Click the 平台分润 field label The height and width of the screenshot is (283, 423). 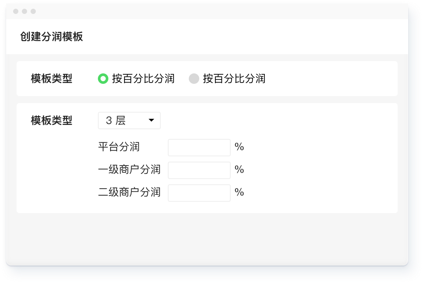click(119, 147)
